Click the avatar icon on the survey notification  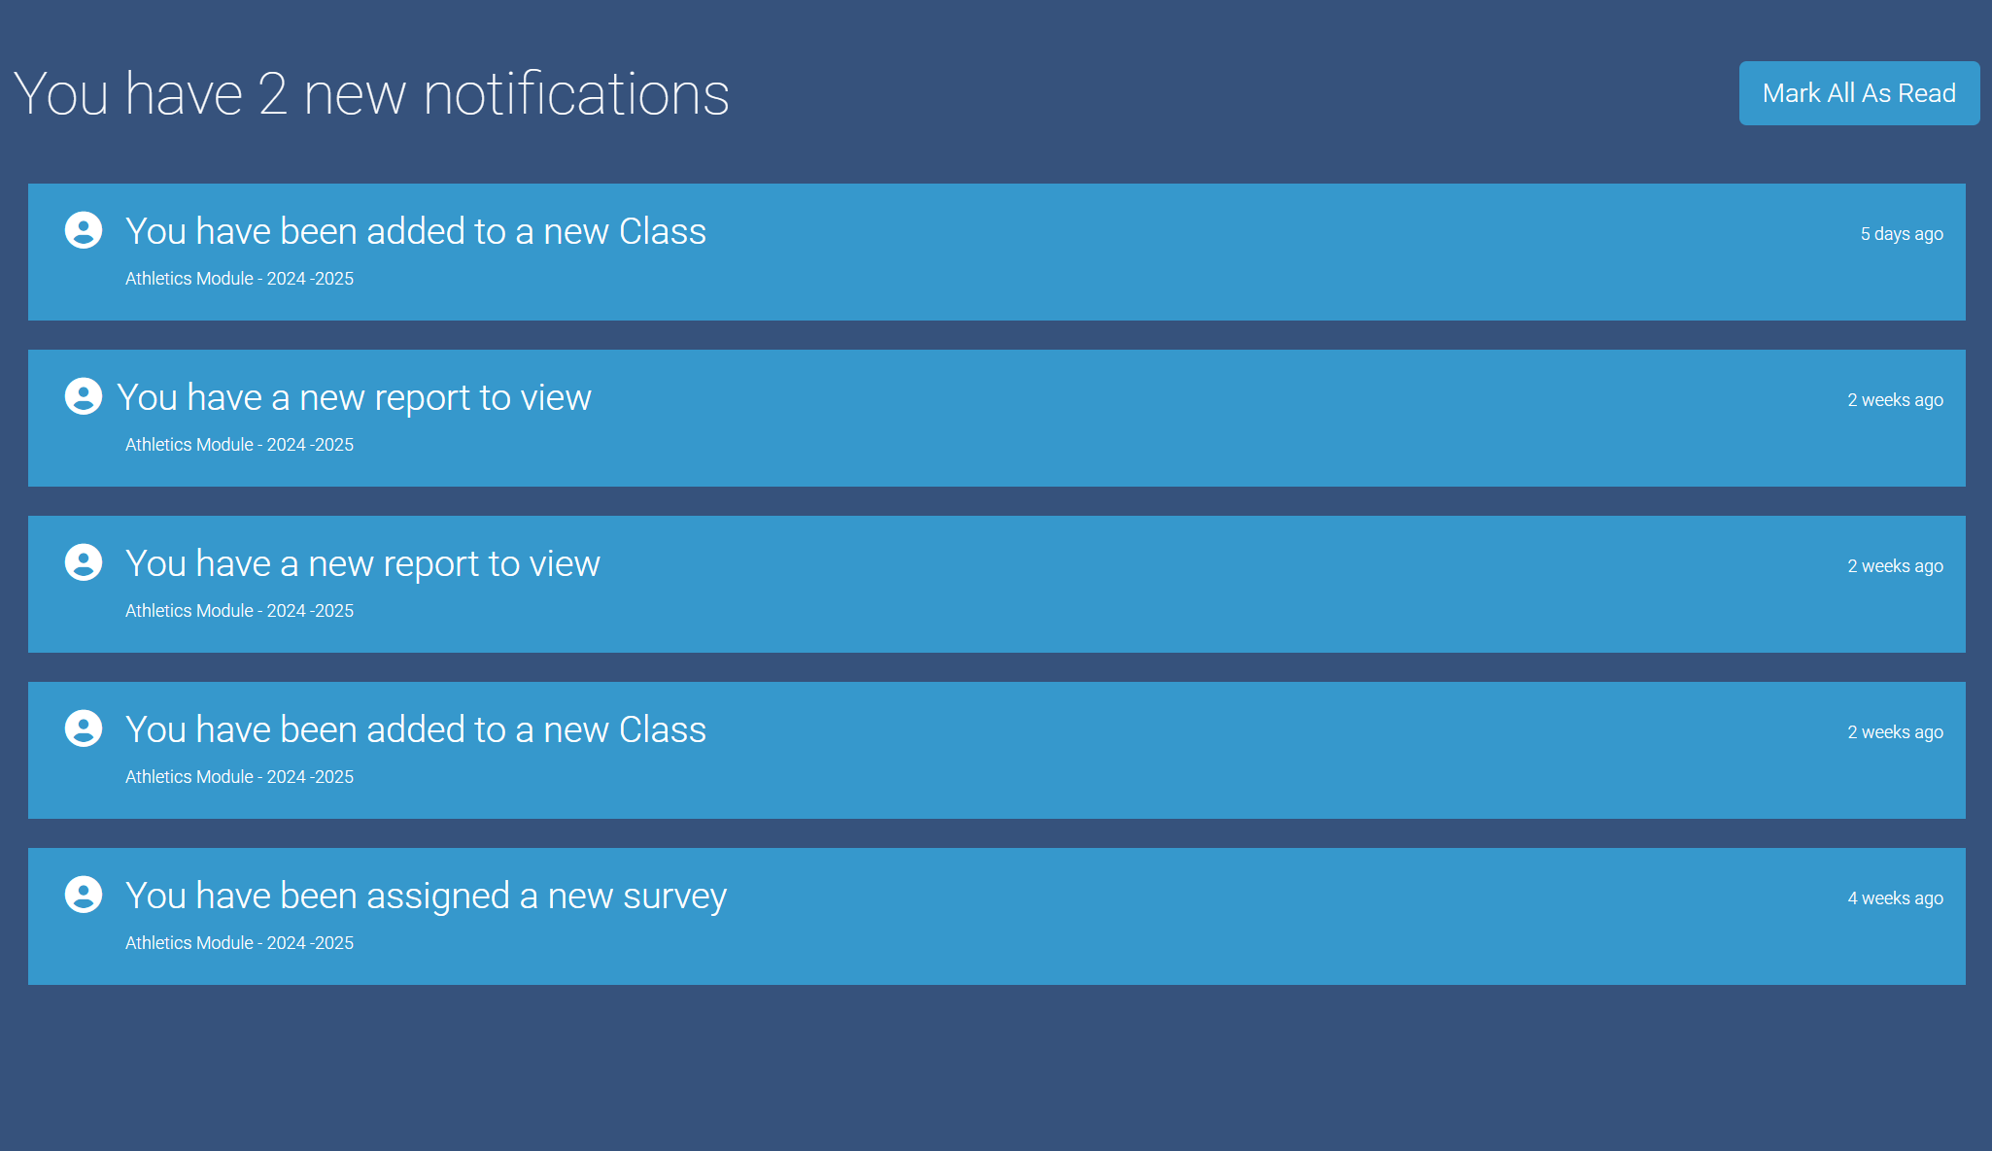(84, 895)
